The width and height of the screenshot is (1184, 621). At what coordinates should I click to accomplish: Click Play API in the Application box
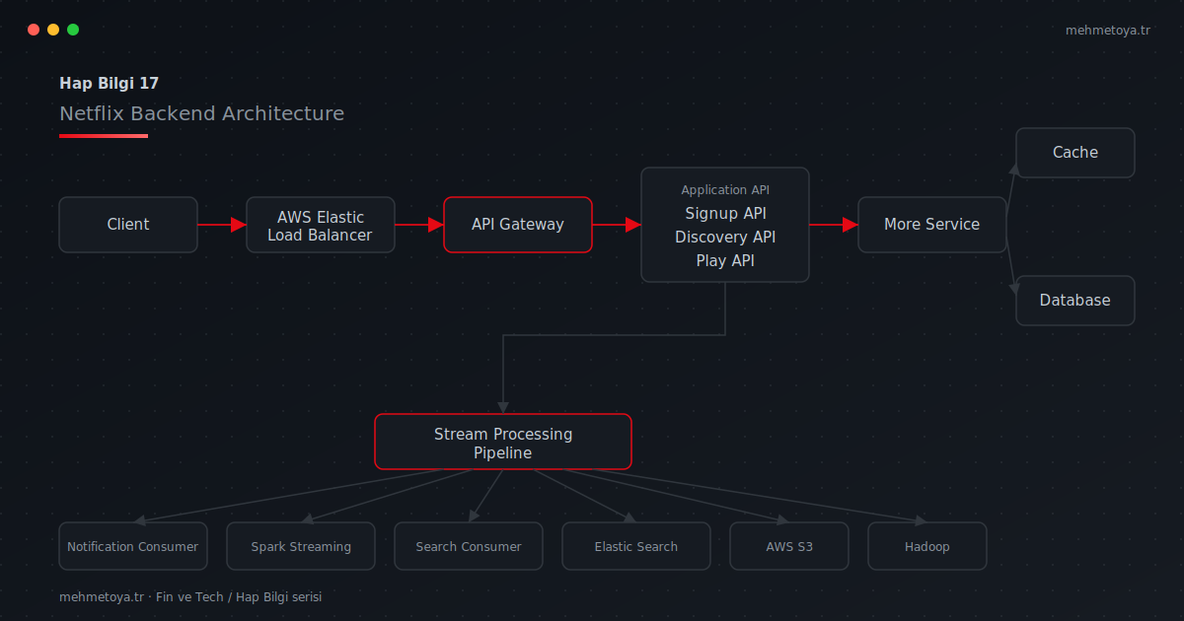[x=725, y=260]
